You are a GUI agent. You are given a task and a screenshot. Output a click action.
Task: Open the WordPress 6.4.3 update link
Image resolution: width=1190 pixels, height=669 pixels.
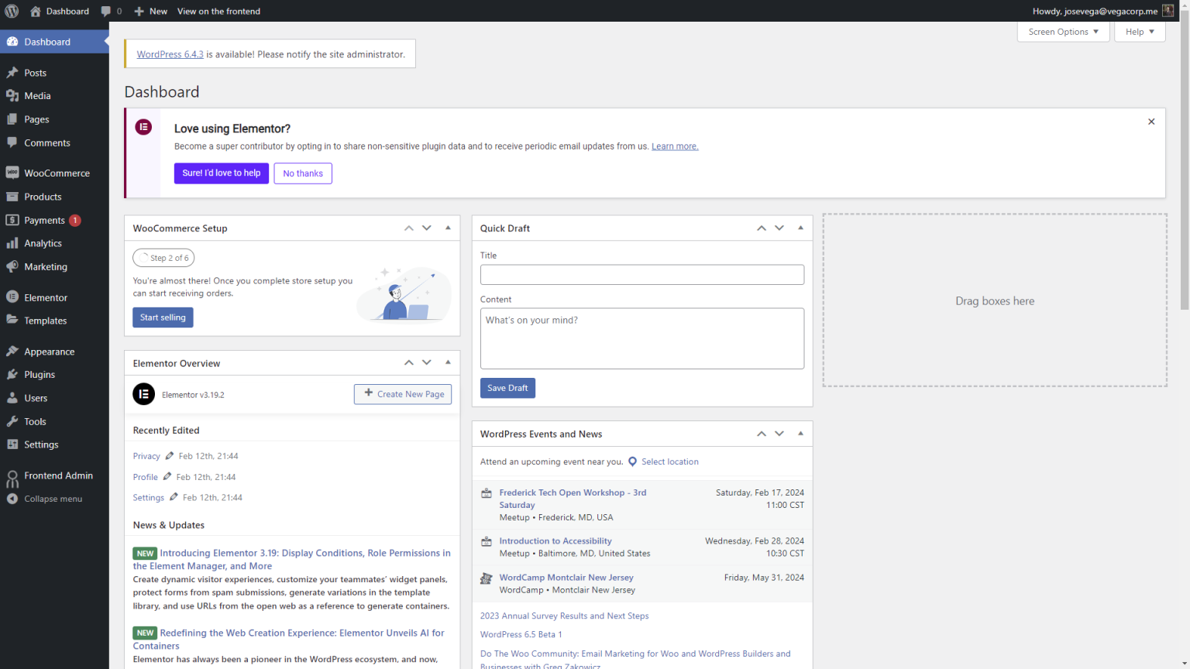point(170,54)
